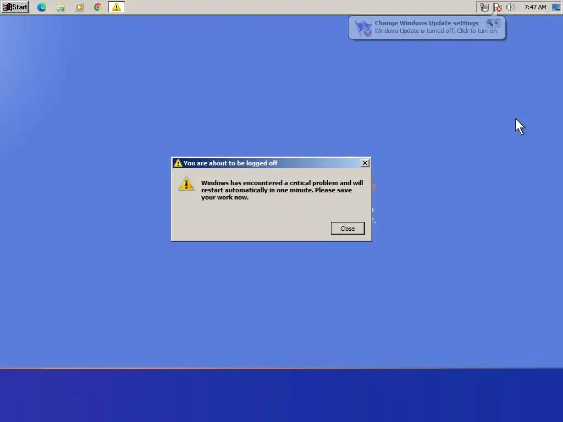
Task: Click the 'You are about to be logged off' title
Action: [x=230, y=163]
